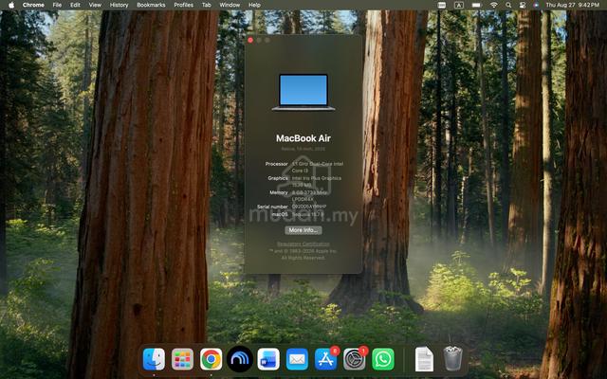607x379 pixels.
Task: Launch Google Chrome from the Dock
Action: [211, 359]
